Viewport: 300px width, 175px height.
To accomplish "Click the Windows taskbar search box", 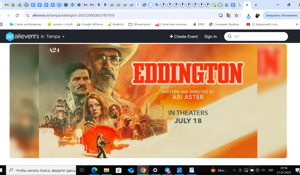I will tap(41, 170).
